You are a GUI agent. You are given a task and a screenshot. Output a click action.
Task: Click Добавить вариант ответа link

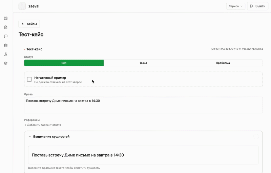(x=43, y=125)
